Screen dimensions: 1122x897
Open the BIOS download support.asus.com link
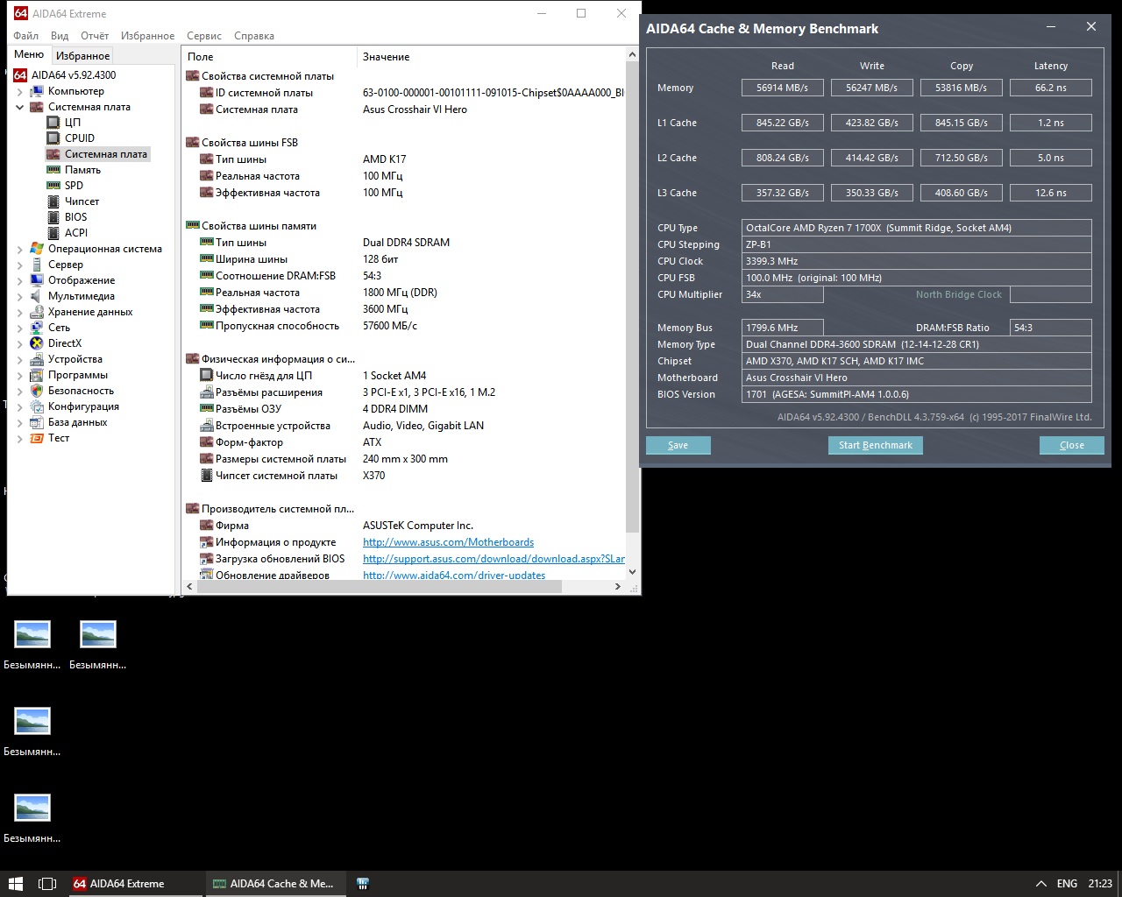click(x=494, y=559)
